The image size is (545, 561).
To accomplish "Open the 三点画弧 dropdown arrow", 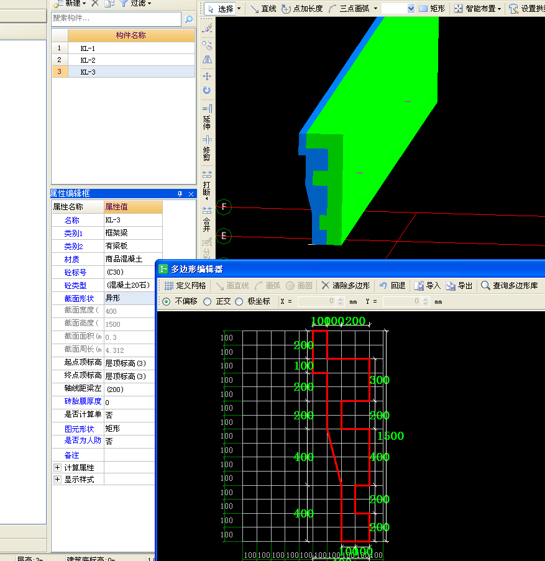I will pyautogui.click(x=375, y=9).
